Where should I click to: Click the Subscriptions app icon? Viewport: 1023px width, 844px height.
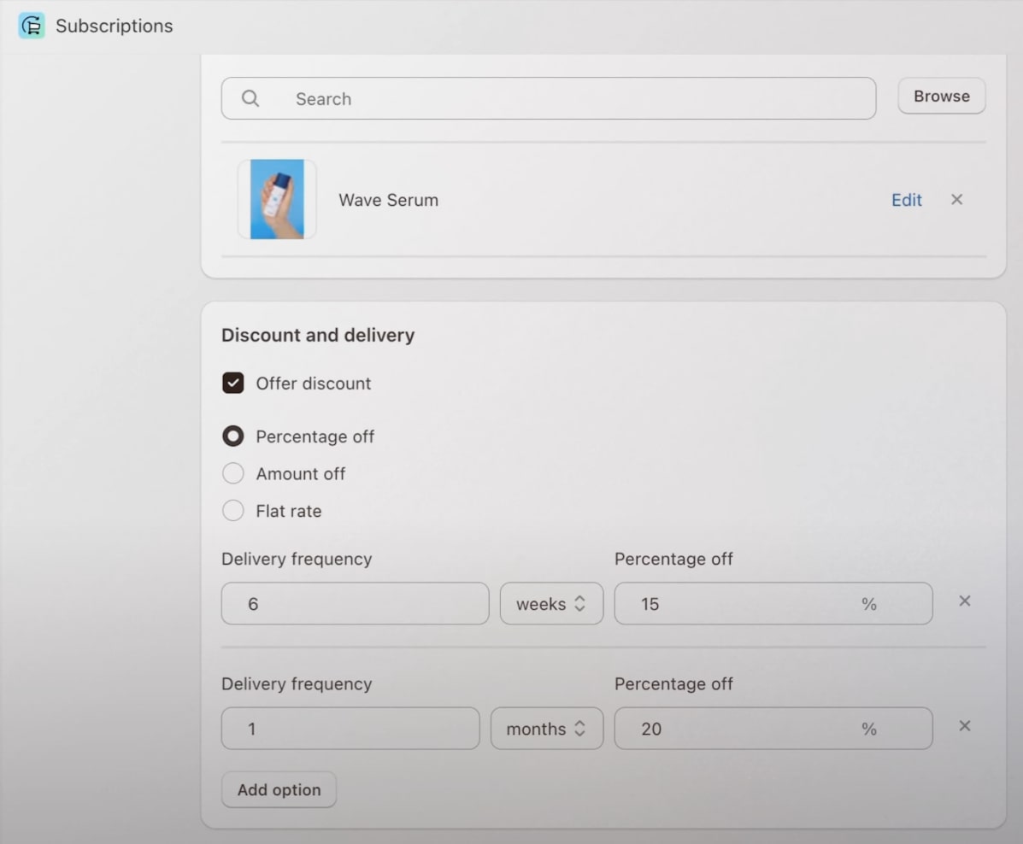(x=31, y=26)
